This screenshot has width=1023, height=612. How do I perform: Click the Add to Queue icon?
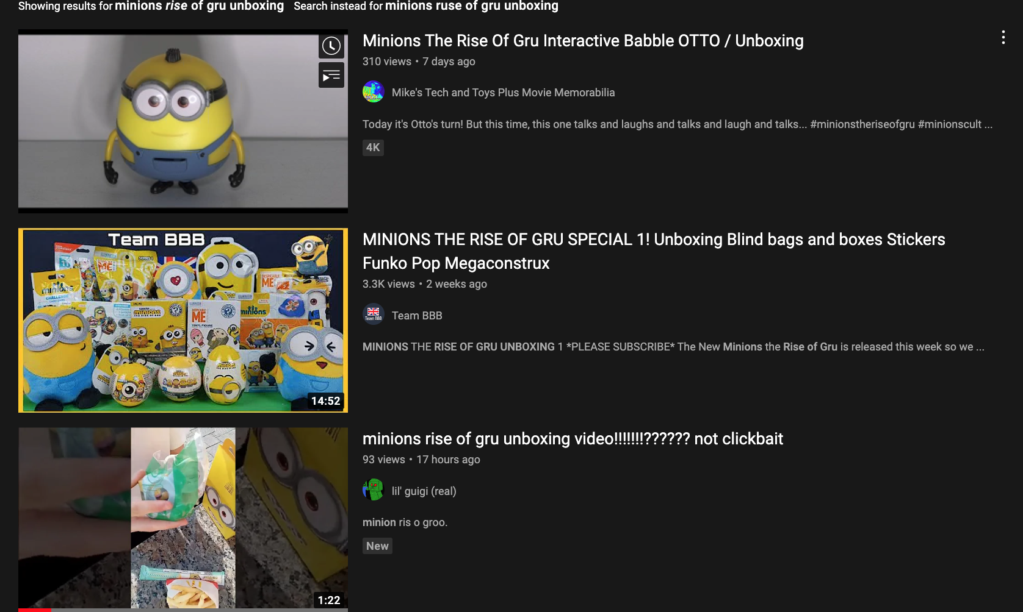coord(331,76)
